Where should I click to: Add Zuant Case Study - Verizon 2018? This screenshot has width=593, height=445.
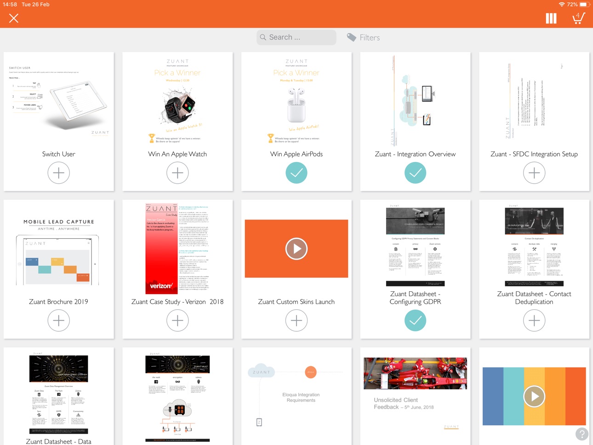click(177, 321)
